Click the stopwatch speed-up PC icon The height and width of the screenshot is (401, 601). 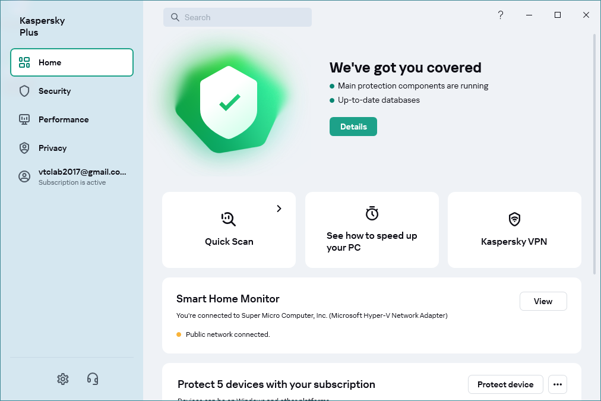pos(372,213)
